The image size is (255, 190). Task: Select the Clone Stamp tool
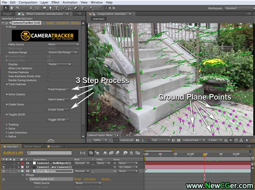pos(70,8)
